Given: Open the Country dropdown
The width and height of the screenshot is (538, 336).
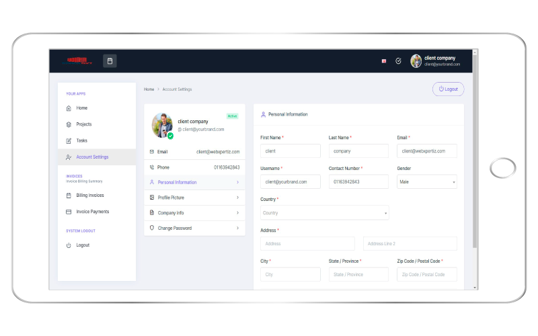Looking at the screenshot, I should point(324,213).
